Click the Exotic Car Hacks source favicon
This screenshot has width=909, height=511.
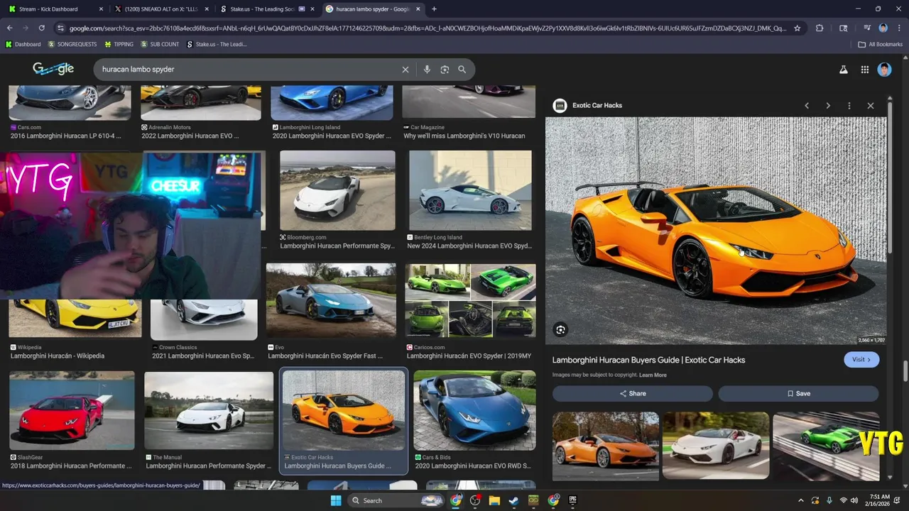(x=560, y=105)
